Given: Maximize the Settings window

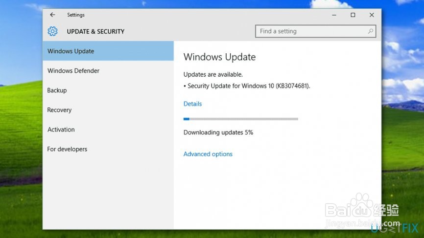Looking at the screenshot, I should tap(353, 15).
